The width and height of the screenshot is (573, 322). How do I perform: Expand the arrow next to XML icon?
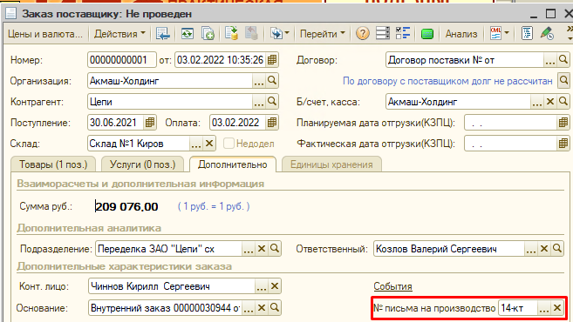pos(507,33)
